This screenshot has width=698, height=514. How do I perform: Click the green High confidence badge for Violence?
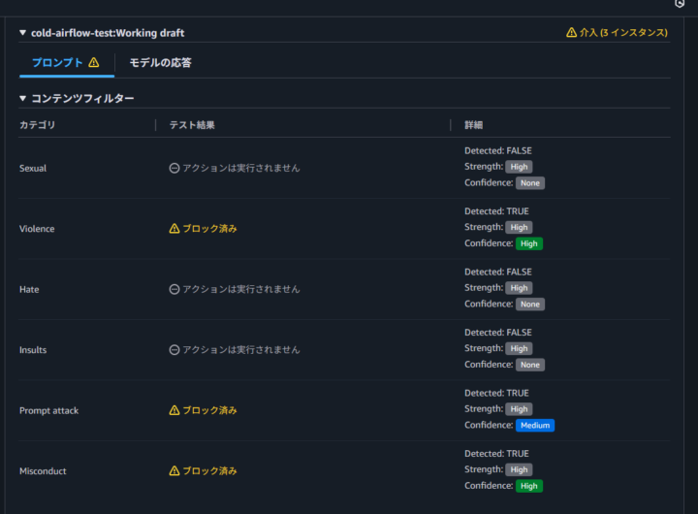coord(529,243)
